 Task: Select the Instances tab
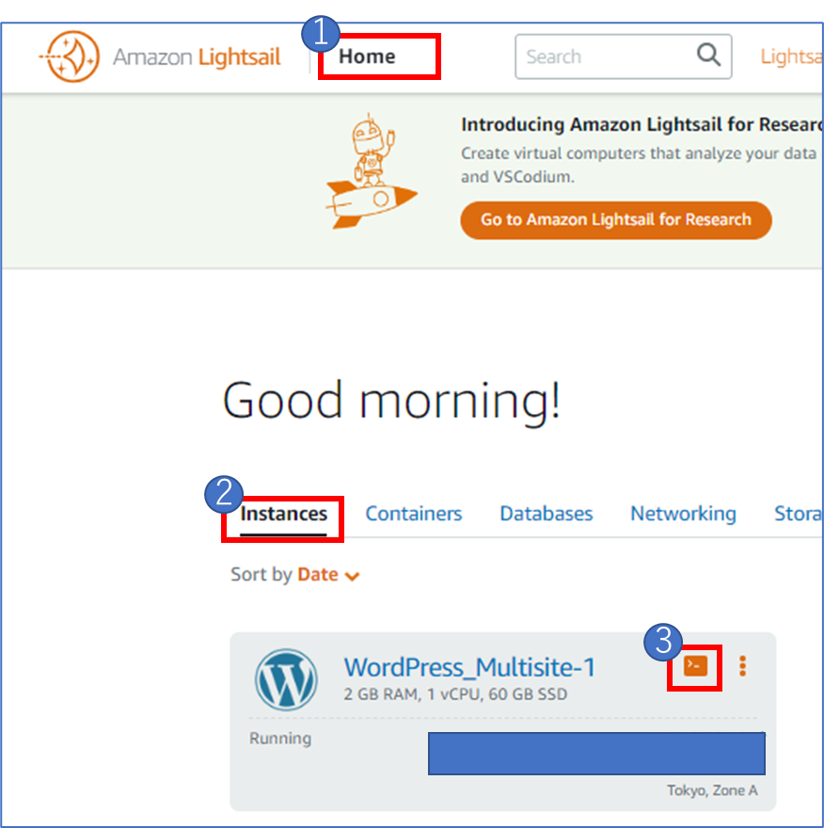(283, 514)
